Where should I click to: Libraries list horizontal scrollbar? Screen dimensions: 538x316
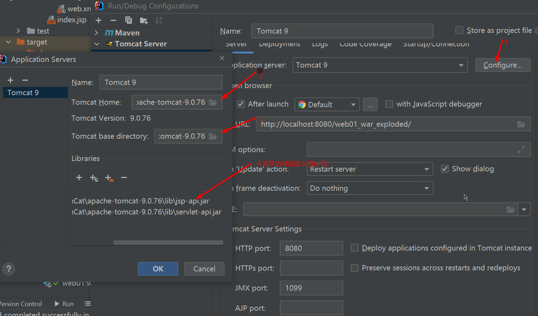[168, 243]
